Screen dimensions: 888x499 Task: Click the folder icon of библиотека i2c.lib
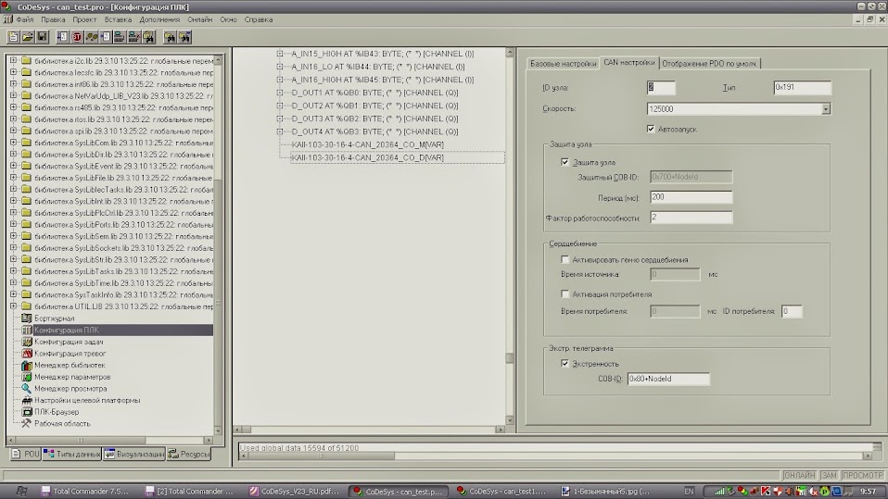coord(26,60)
